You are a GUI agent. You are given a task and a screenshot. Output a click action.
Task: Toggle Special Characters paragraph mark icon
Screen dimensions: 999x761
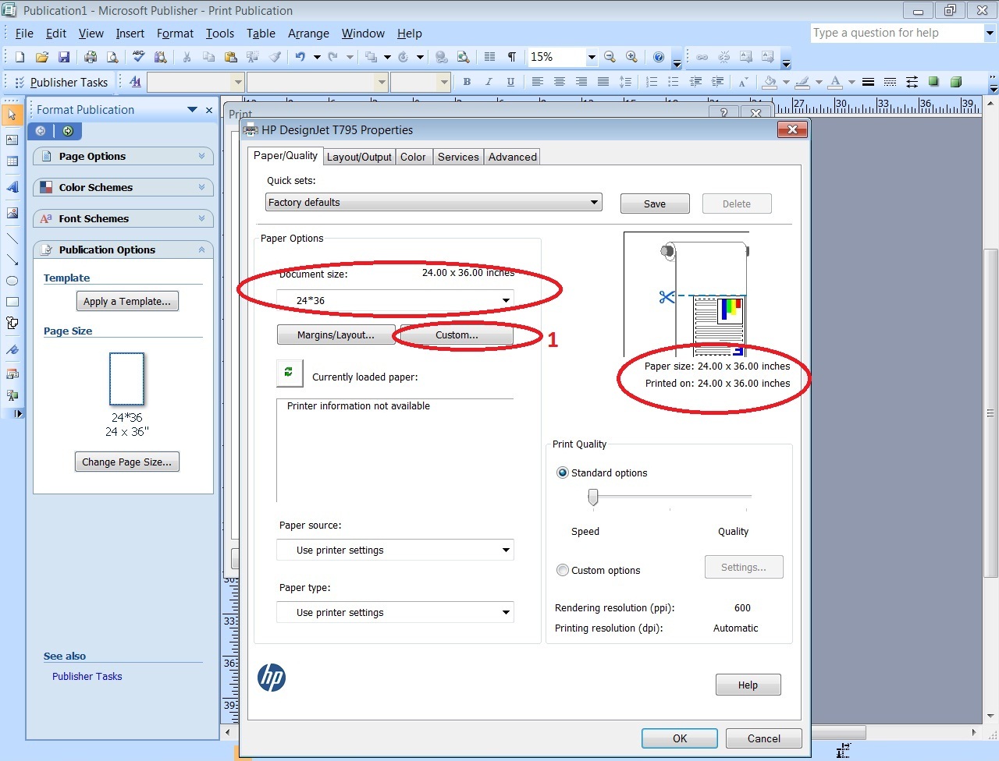[x=512, y=57]
